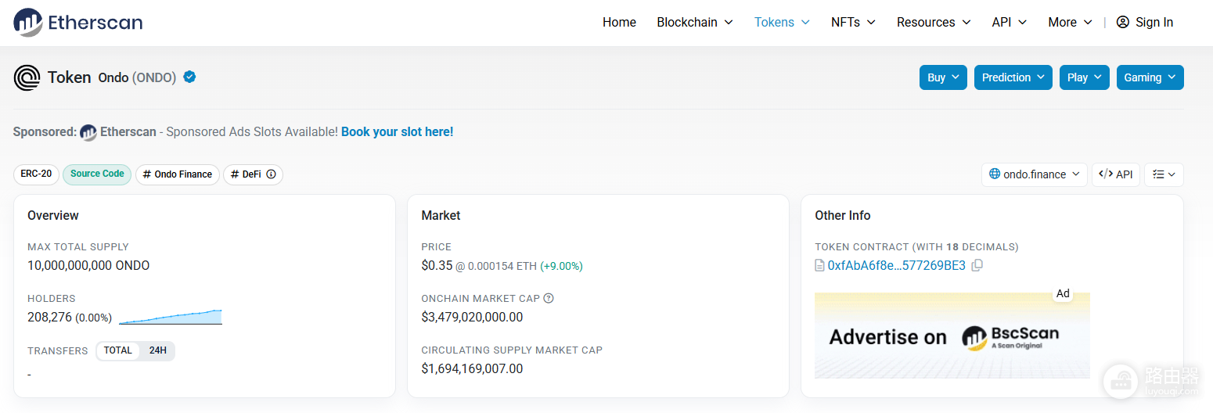
Task: Switch transfers to 24H
Action: click(158, 350)
